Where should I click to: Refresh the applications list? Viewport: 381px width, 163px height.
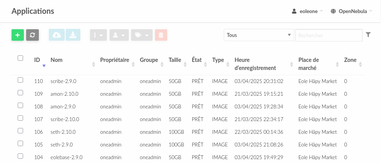point(33,35)
